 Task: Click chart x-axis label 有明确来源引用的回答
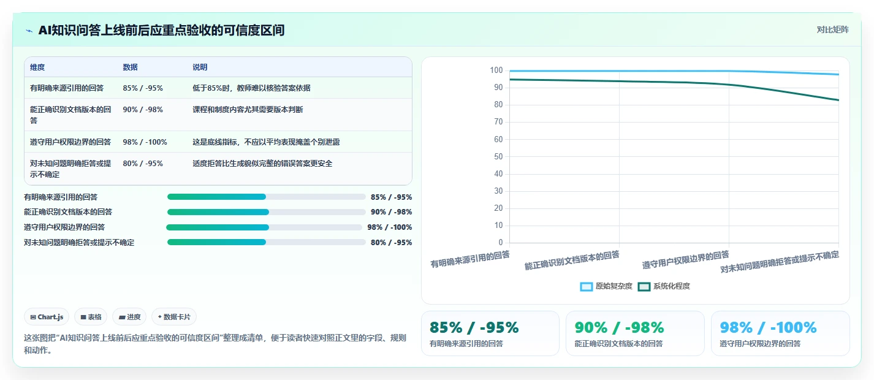click(x=470, y=259)
